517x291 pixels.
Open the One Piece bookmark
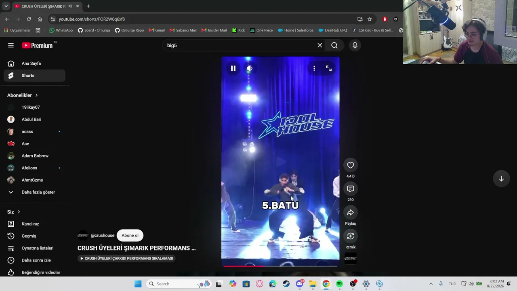click(261, 30)
